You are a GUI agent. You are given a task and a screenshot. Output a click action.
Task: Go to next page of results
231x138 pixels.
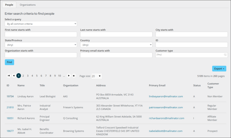(x=69, y=76)
